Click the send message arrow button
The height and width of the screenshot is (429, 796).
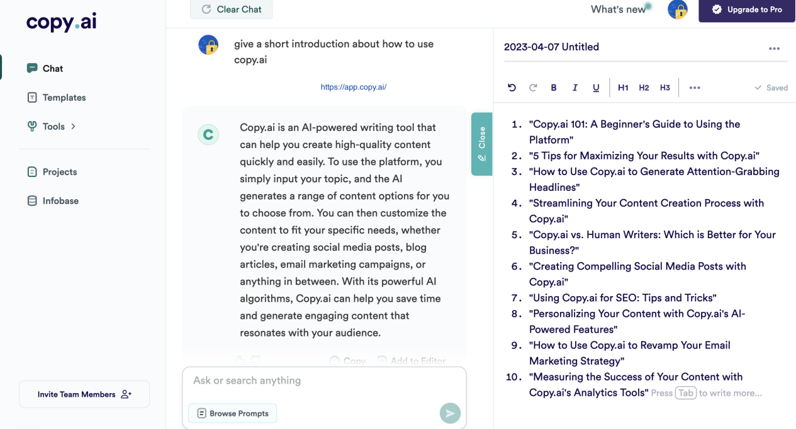(450, 413)
